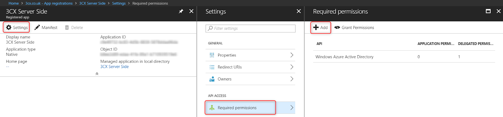The width and height of the screenshot is (503, 117).
Task: Click the Redirect URIs list icon
Action: coord(212,67)
